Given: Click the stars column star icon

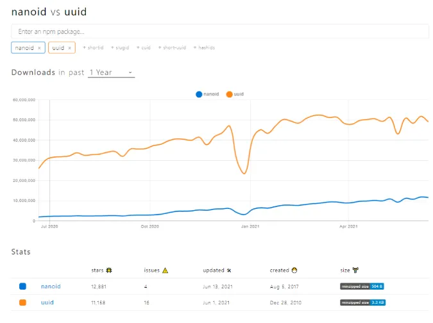Looking at the screenshot, I should click(109, 270).
